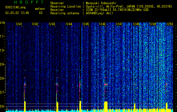Click the 'Observer' label
Image resolution: width=177 pixels, height=112 pixels.
click(x=57, y=3)
